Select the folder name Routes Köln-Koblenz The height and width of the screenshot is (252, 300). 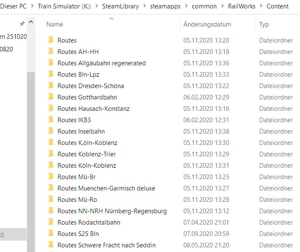87,165
